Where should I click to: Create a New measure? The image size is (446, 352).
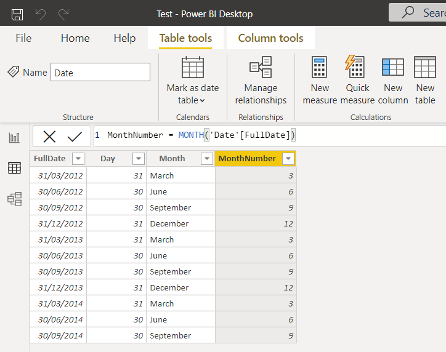(x=320, y=81)
